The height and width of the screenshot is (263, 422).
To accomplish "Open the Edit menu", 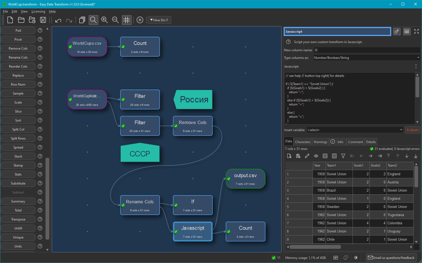I will [14, 11].
